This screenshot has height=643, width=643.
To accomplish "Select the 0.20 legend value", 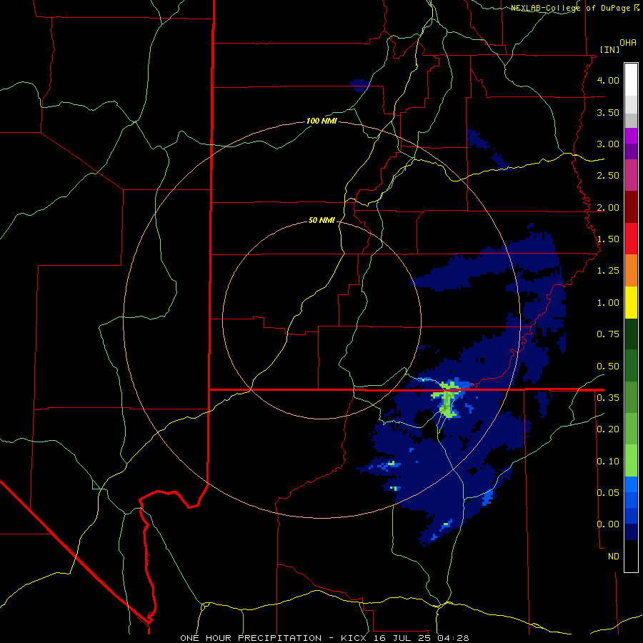I will (608, 429).
